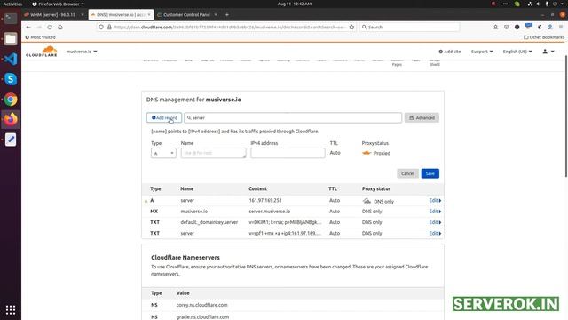
Task: Click the Add site link
Action: pyautogui.click(x=450, y=52)
